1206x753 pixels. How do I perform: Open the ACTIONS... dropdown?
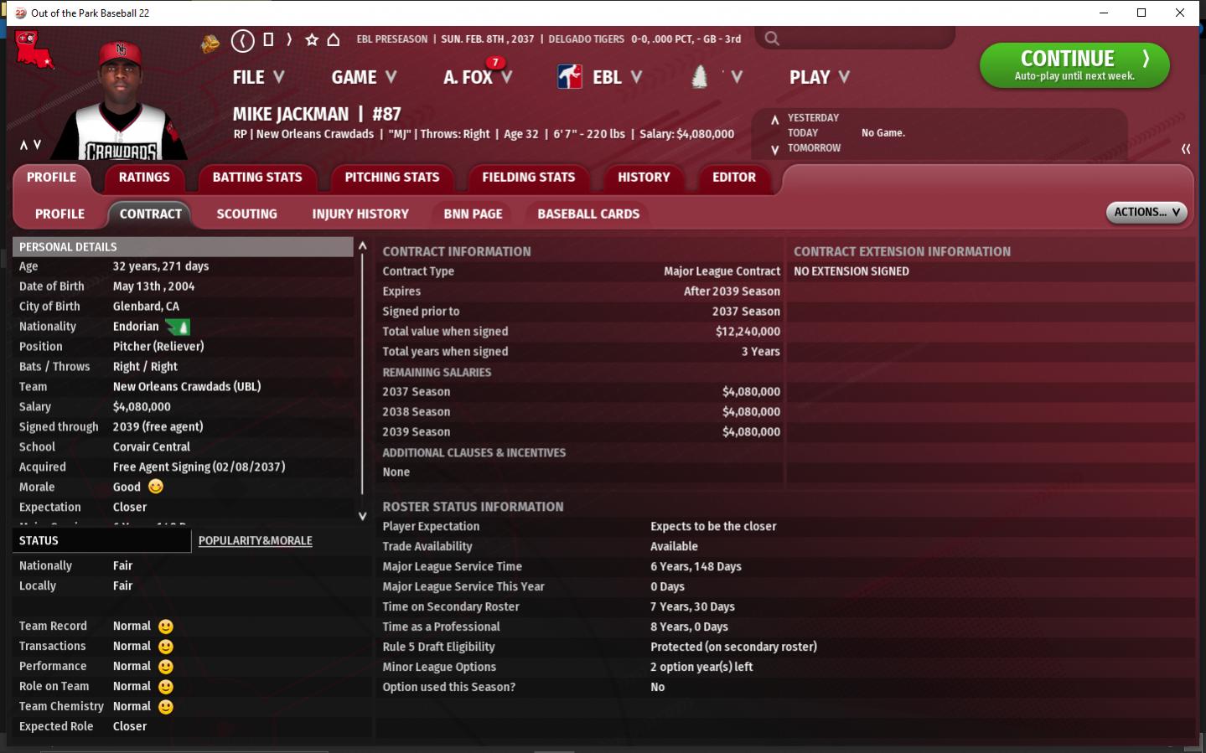1146,213
